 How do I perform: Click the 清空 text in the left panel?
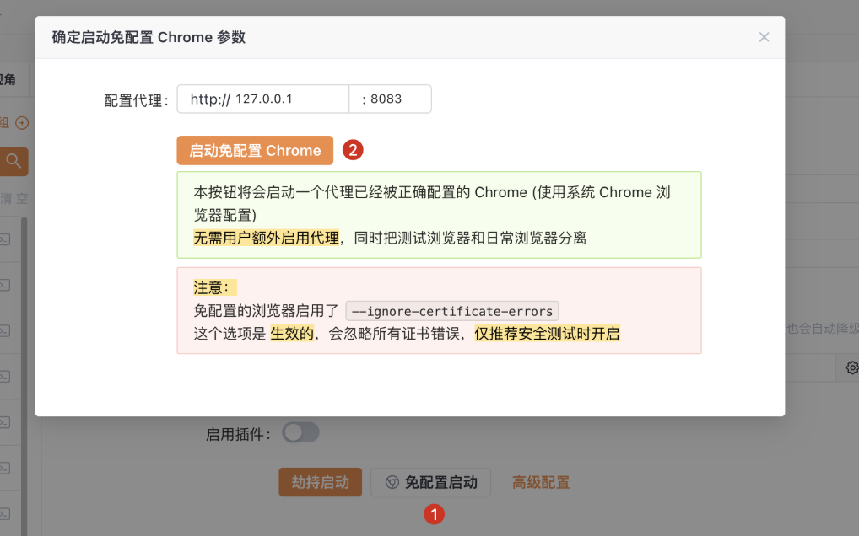[14, 199]
